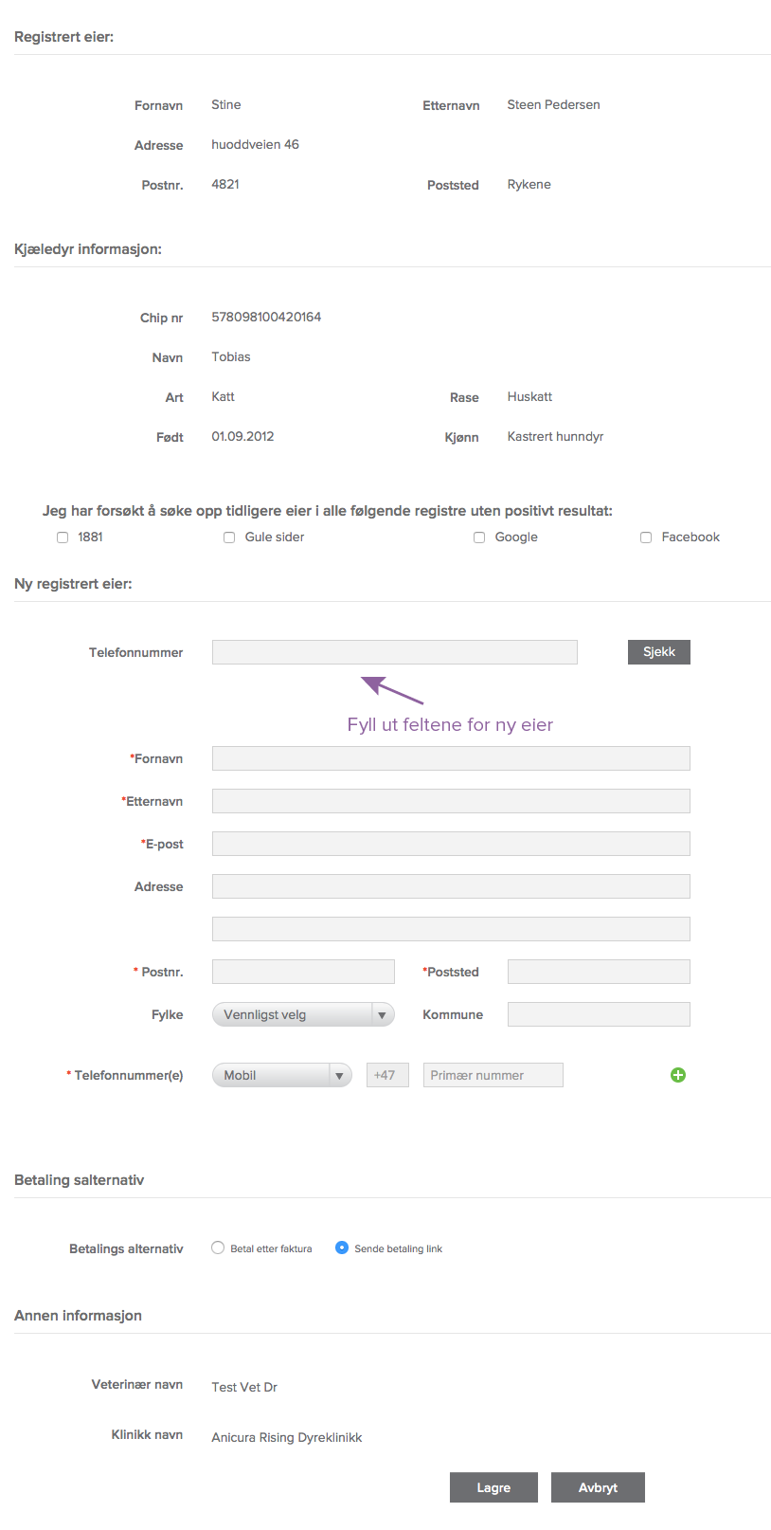Save the form with Lagre

(493, 1487)
